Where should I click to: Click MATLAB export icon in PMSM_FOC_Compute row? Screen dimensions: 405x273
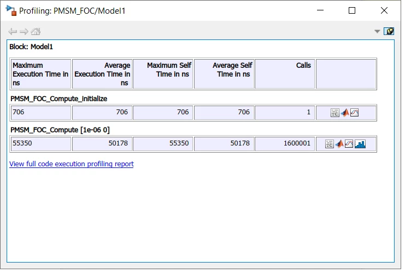point(339,144)
